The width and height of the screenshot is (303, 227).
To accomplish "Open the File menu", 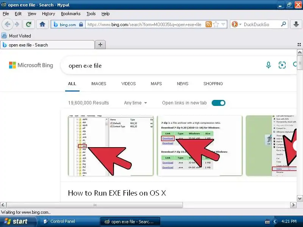I will (x=6, y=14).
